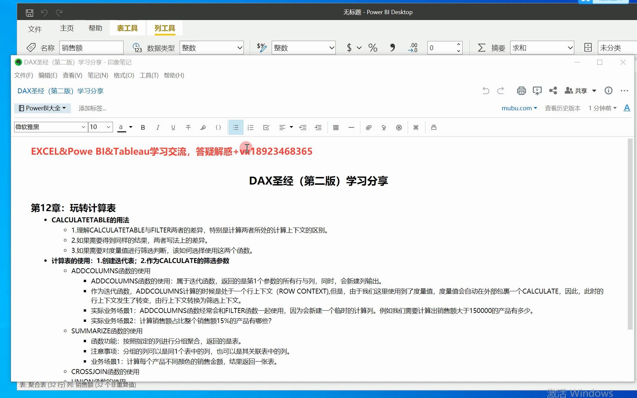Apply text color with the underlined a swatch

[121, 127]
